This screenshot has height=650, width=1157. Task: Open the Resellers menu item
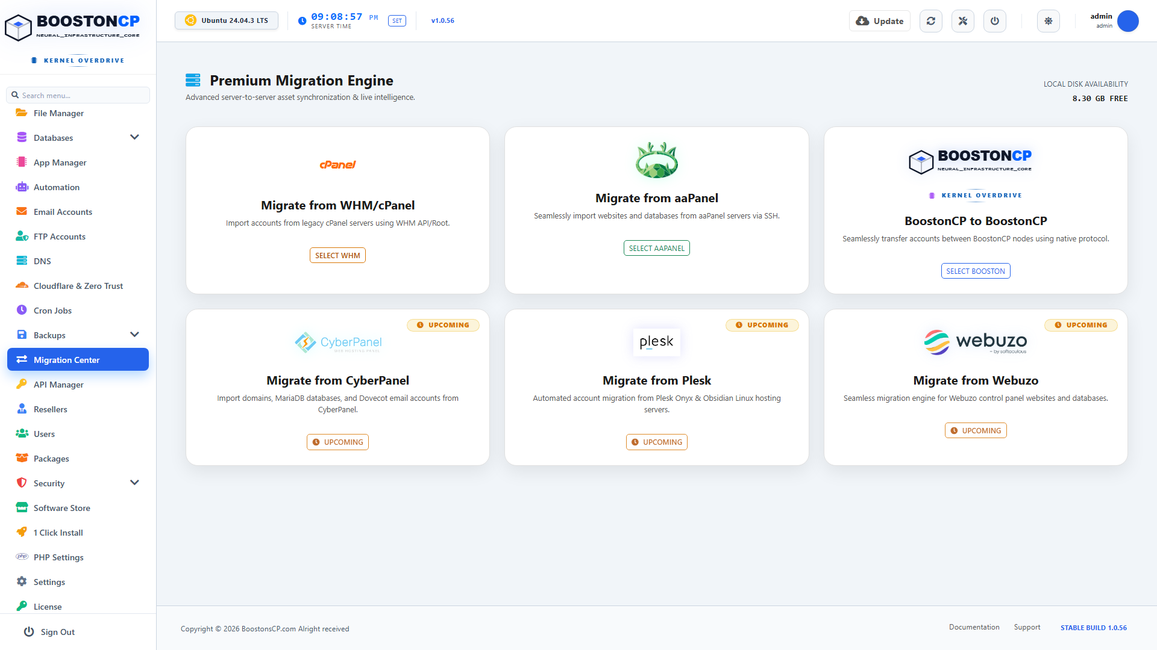(78, 409)
